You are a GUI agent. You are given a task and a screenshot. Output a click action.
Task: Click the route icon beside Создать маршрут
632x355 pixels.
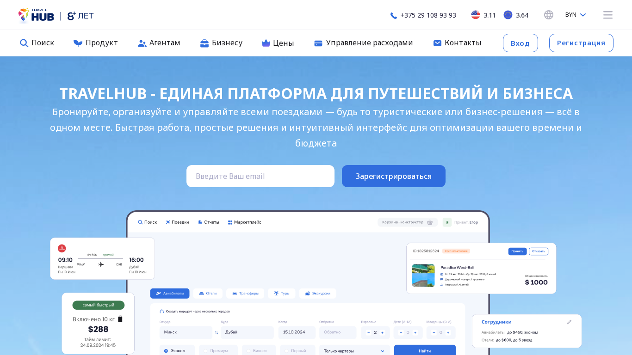coord(162,311)
